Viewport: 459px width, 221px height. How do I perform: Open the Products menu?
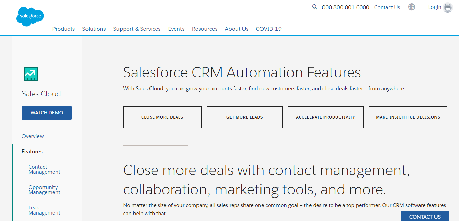point(63,29)
